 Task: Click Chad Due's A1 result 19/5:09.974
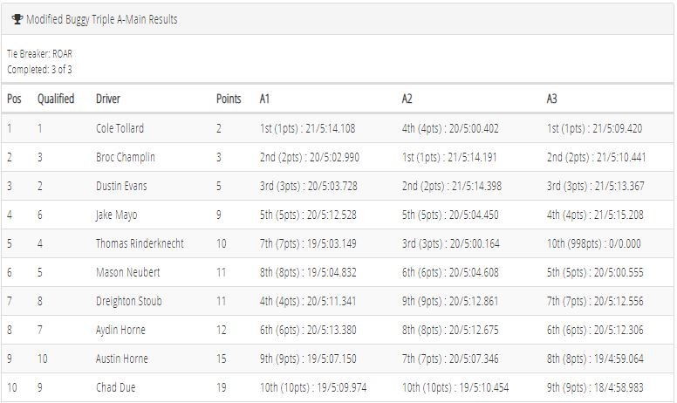click(x=341, y=387)
